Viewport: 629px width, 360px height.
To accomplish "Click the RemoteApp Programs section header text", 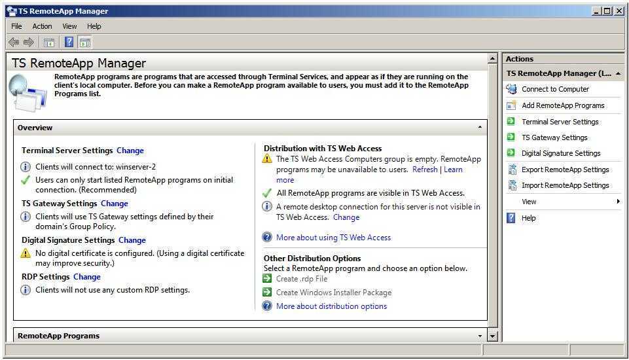I will point(58,336).
